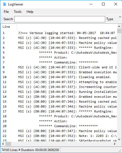Click into the Search text field
122x153 pixels.
(60, 19)
